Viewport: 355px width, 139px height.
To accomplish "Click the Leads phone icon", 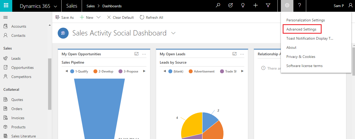I will click(x=5, y=58).
